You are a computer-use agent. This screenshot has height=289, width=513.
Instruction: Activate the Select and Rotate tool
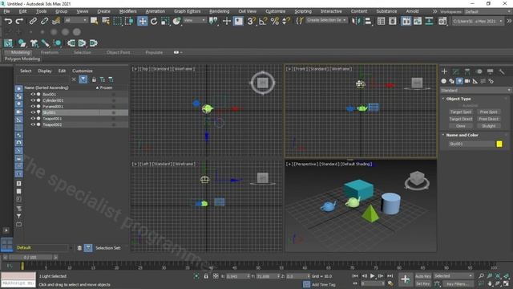tap(154, 22)
